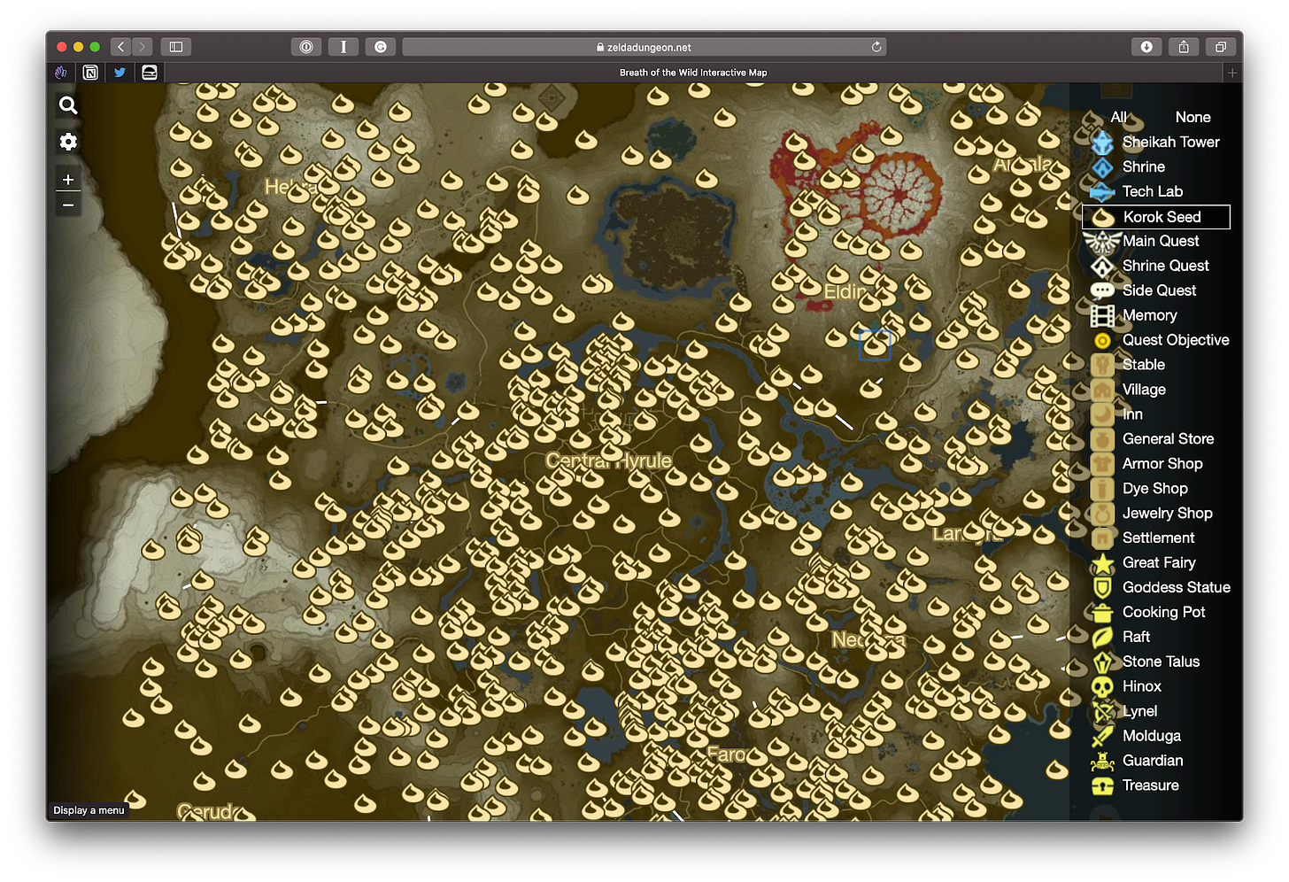The image size is (1289, 882).
Task: Toggle Memory film icon
Action: [1102, 315]
